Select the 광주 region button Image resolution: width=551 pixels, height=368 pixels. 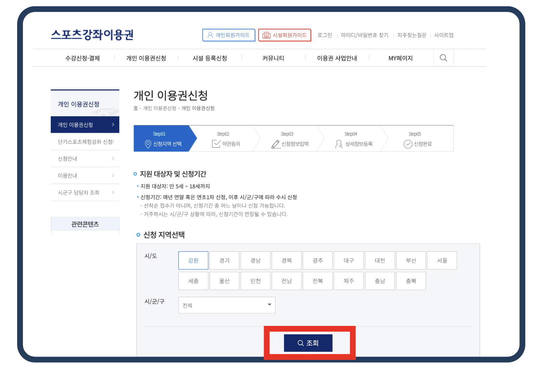tap(318, 260)
